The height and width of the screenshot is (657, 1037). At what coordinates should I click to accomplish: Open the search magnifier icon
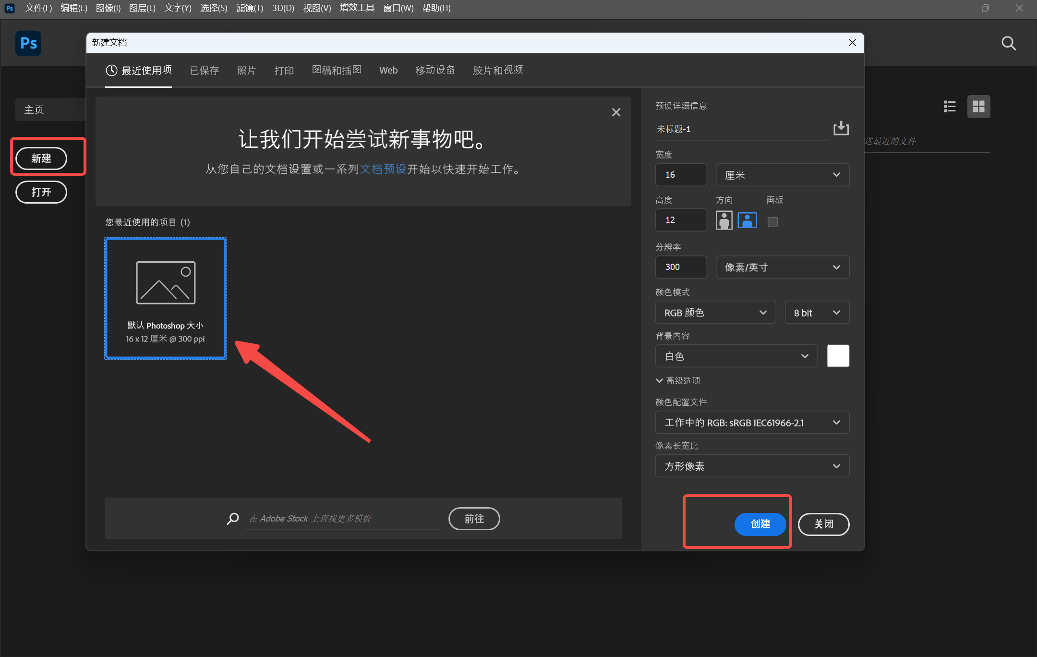tap(1009, 43)
